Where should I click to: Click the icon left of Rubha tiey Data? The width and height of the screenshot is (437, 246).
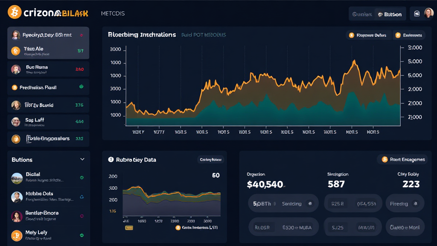point(111,160)
